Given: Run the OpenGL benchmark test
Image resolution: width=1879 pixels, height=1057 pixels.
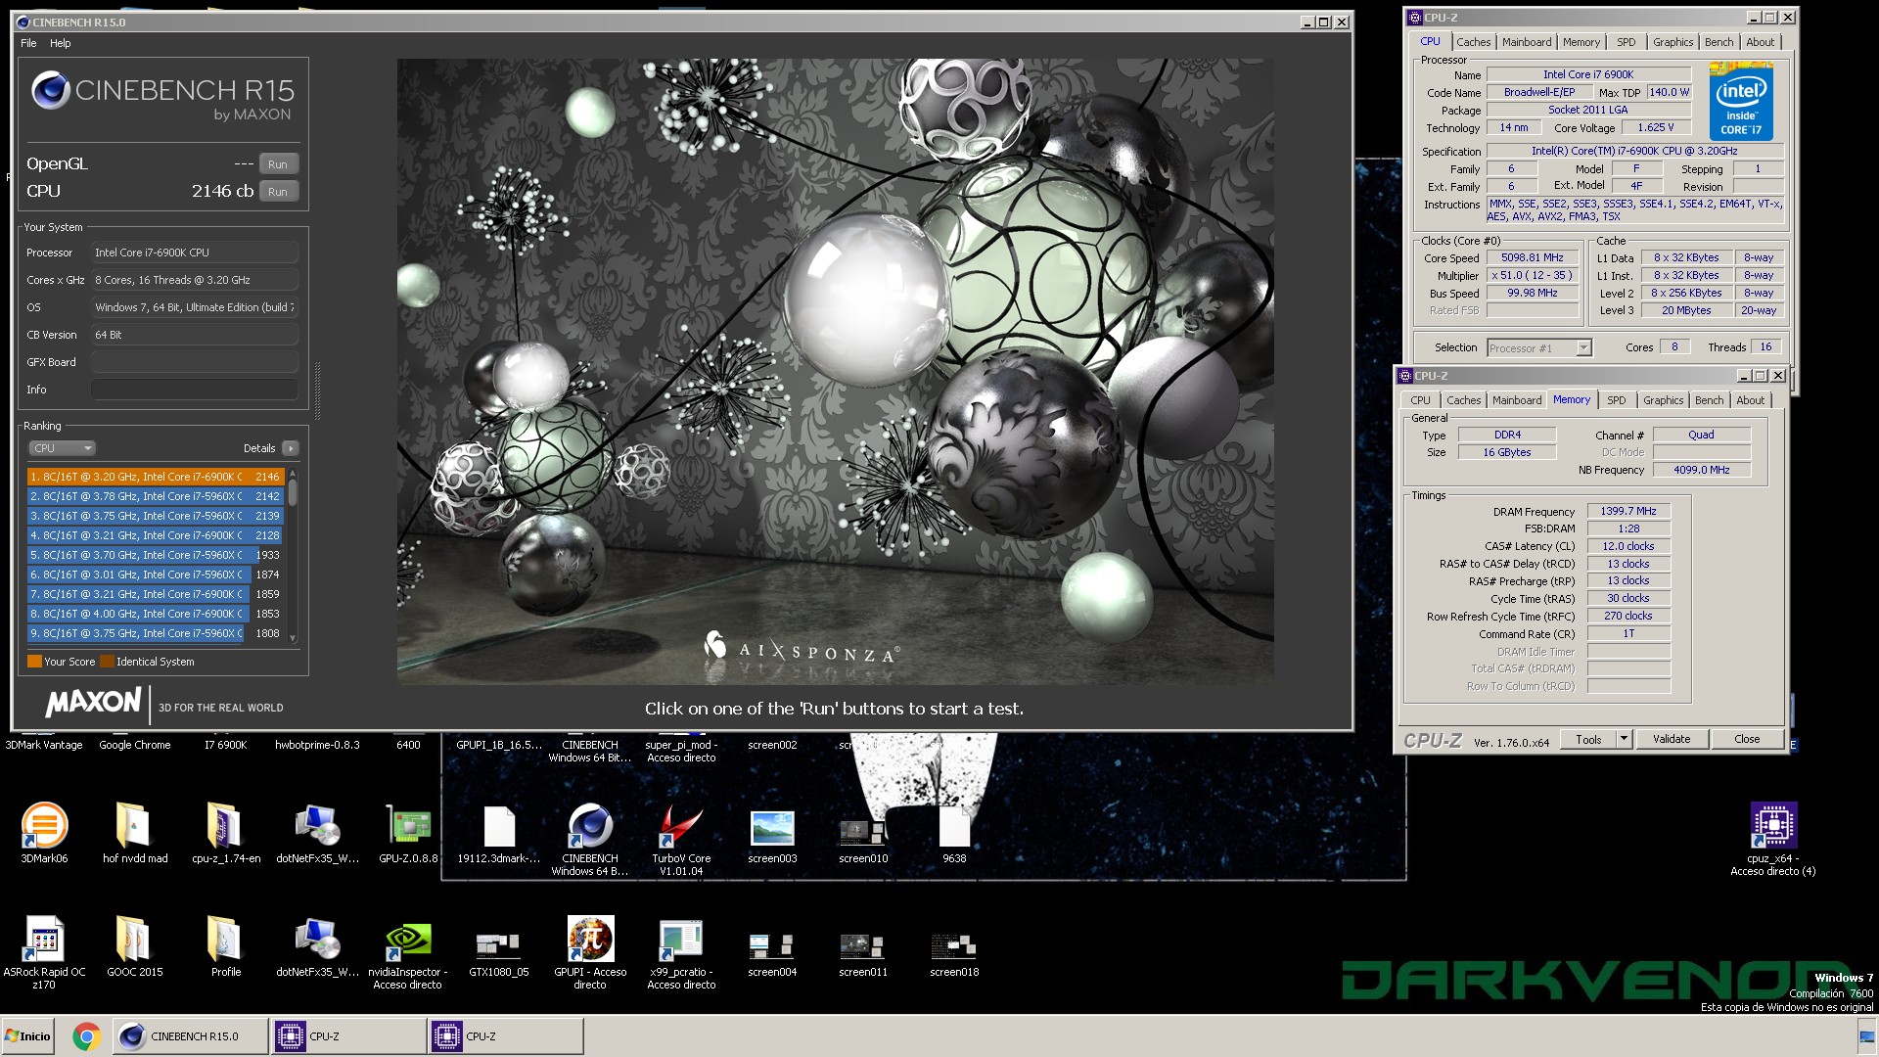Looking at the screenshot, I should (x=278, y=164).
